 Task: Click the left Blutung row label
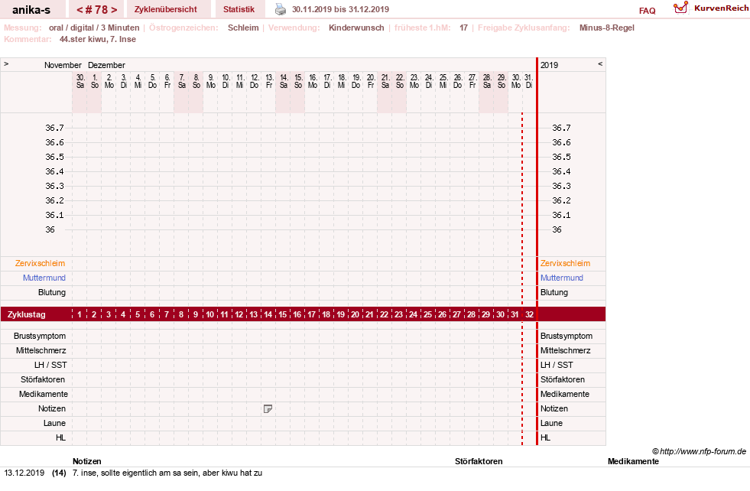coord(52,292)
